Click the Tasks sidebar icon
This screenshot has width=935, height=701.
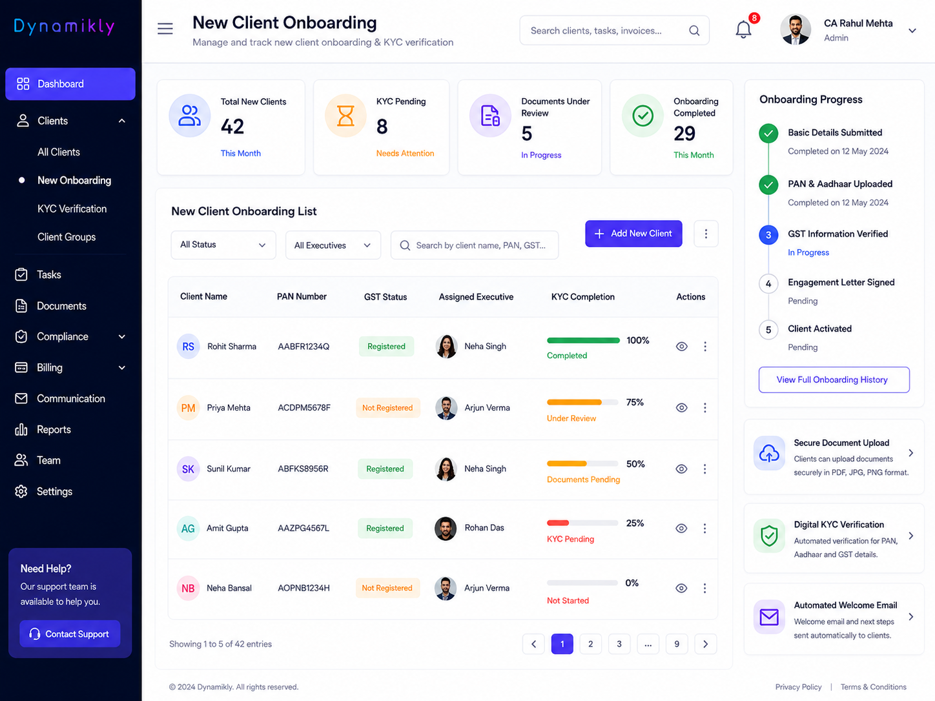tap(21, 275)
